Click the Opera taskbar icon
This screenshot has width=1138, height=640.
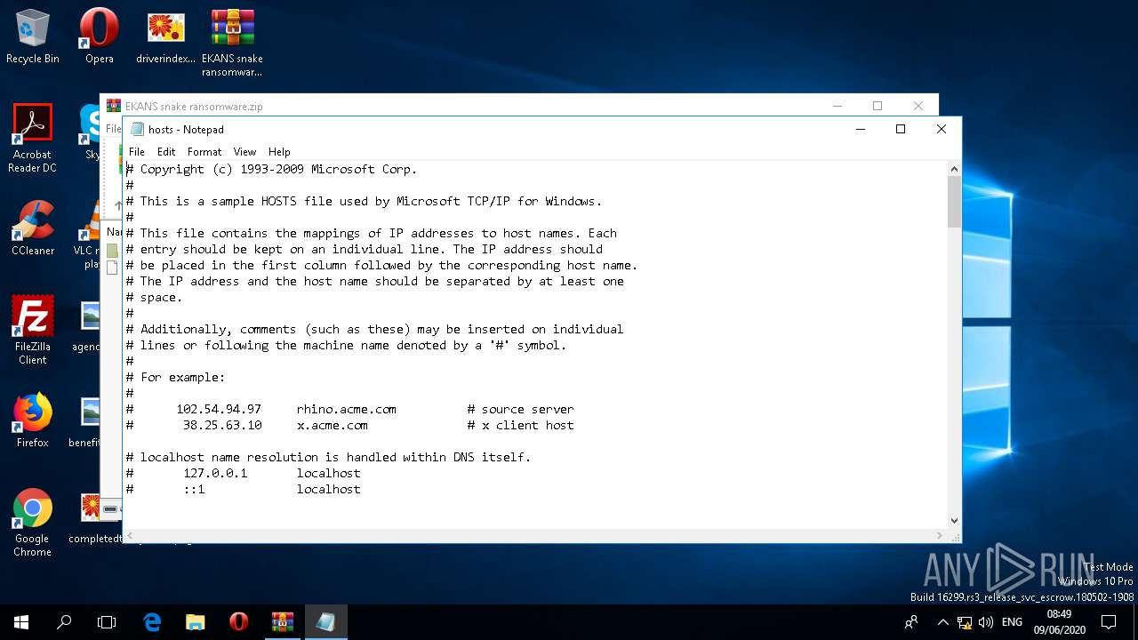(x=238, y=622)
